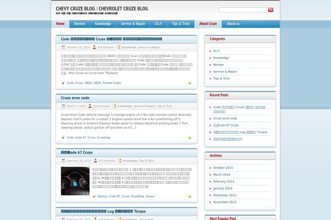Screen dimensions: 331x220
Task: Open Knowledge in the Categories sidebar
Action: click(221, 58)
